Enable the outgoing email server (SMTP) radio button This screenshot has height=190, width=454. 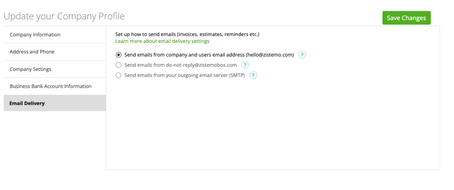[118, 75]
